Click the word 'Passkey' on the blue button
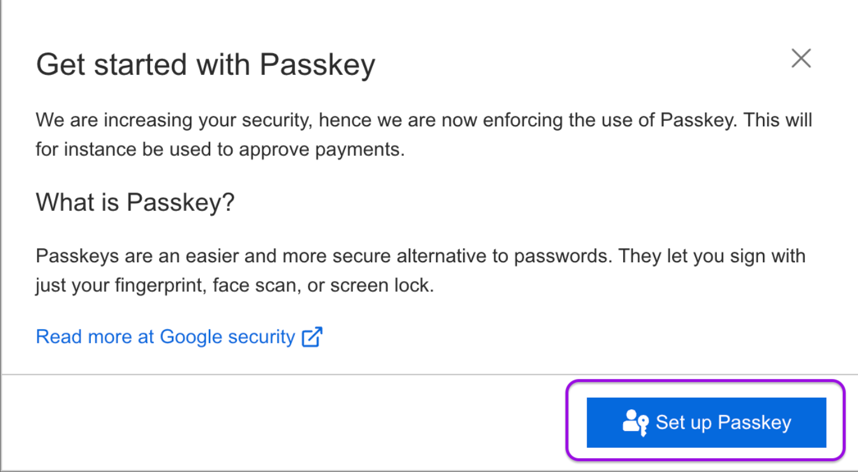 753,422
